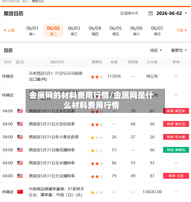191x202 pixels.
Task: Click the calendar icon beside 2026-06-02
Action: coord(151,13)
